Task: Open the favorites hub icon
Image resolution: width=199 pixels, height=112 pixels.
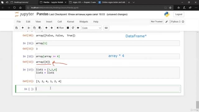Action: [179, 7]
